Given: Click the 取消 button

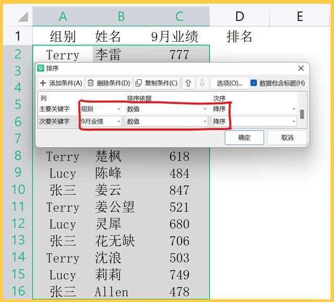Looking at the screenshot, I should point(287,138).
